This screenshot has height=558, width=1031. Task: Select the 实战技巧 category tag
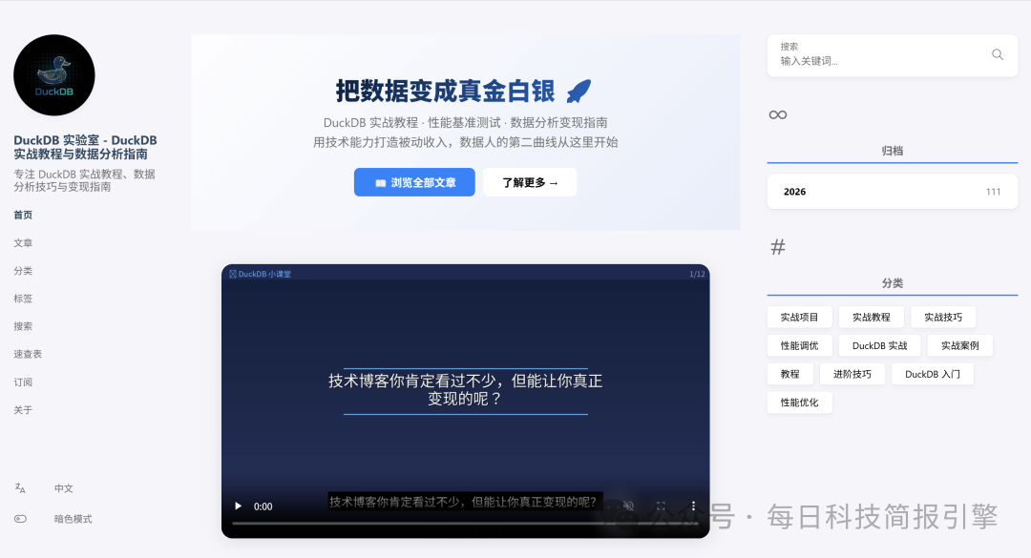[x=943, y=317]
